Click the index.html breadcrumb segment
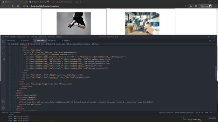Viewport: 218px width, 122px height. tap(33, 44)
